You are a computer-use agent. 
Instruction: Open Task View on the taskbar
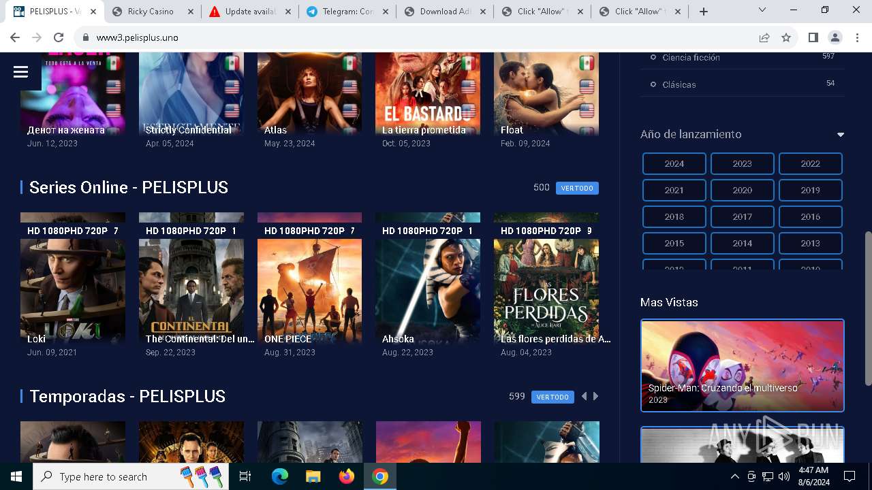pos(246,476)
